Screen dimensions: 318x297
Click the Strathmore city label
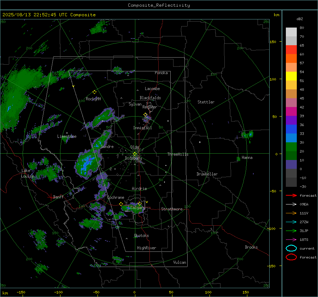point(172,209)
